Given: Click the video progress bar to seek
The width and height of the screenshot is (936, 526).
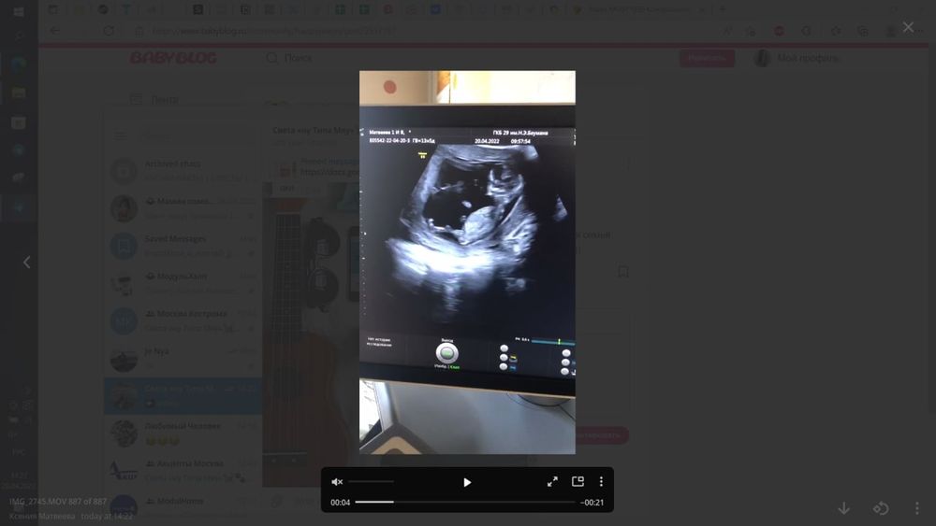Looking at the screenshot, I should point(465,502).
